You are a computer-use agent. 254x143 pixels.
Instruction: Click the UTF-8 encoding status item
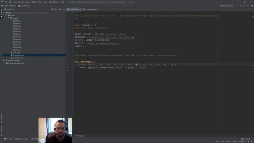[x=227, y=141]
